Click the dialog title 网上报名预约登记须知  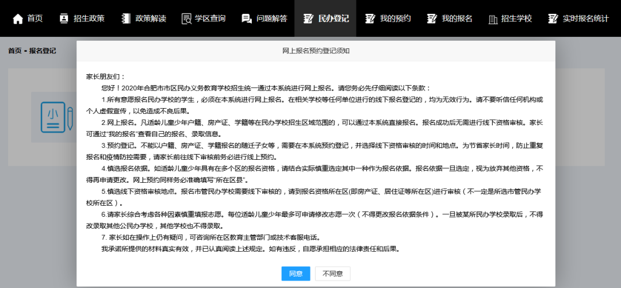click(316, 51)
